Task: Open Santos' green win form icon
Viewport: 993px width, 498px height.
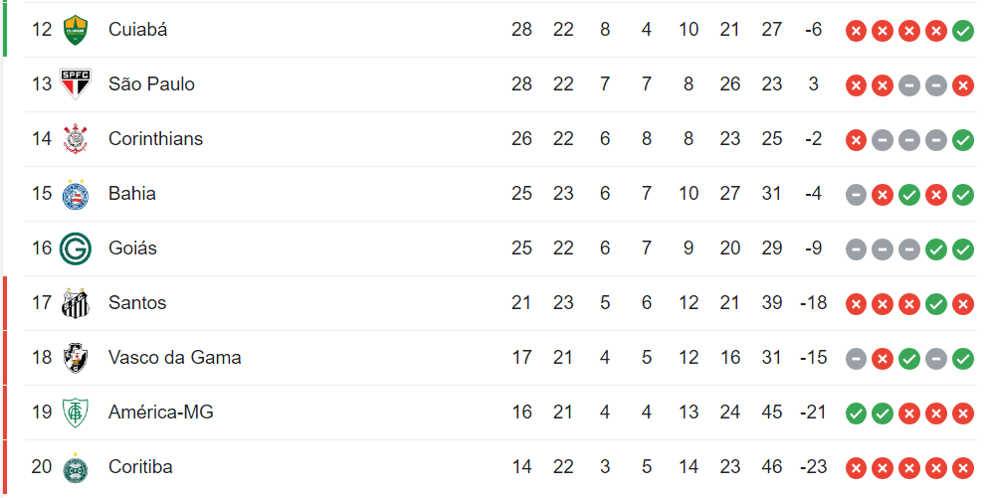Action: [x=935, y=304]
